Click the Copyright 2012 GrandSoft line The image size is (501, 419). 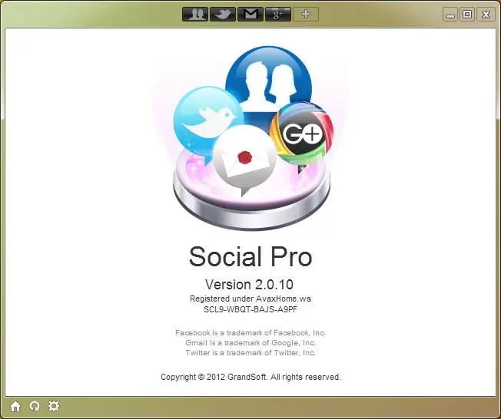[250, 377]
